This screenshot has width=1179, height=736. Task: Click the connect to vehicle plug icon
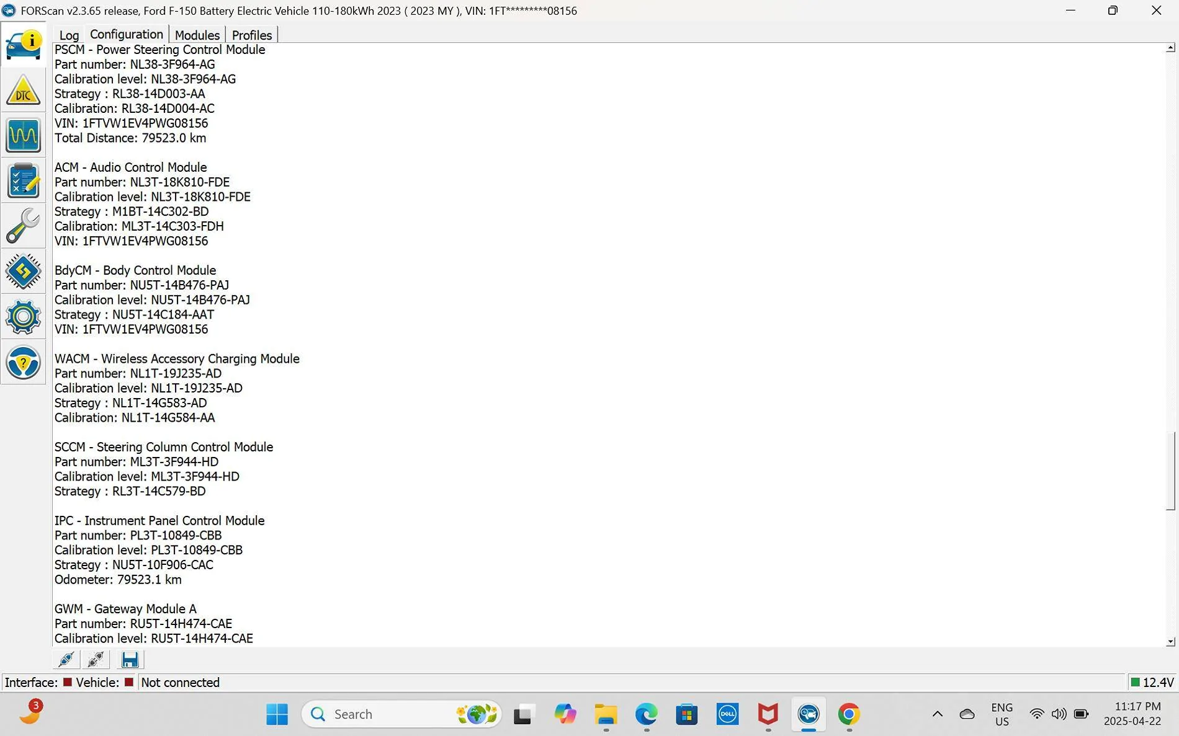[66, 660]
